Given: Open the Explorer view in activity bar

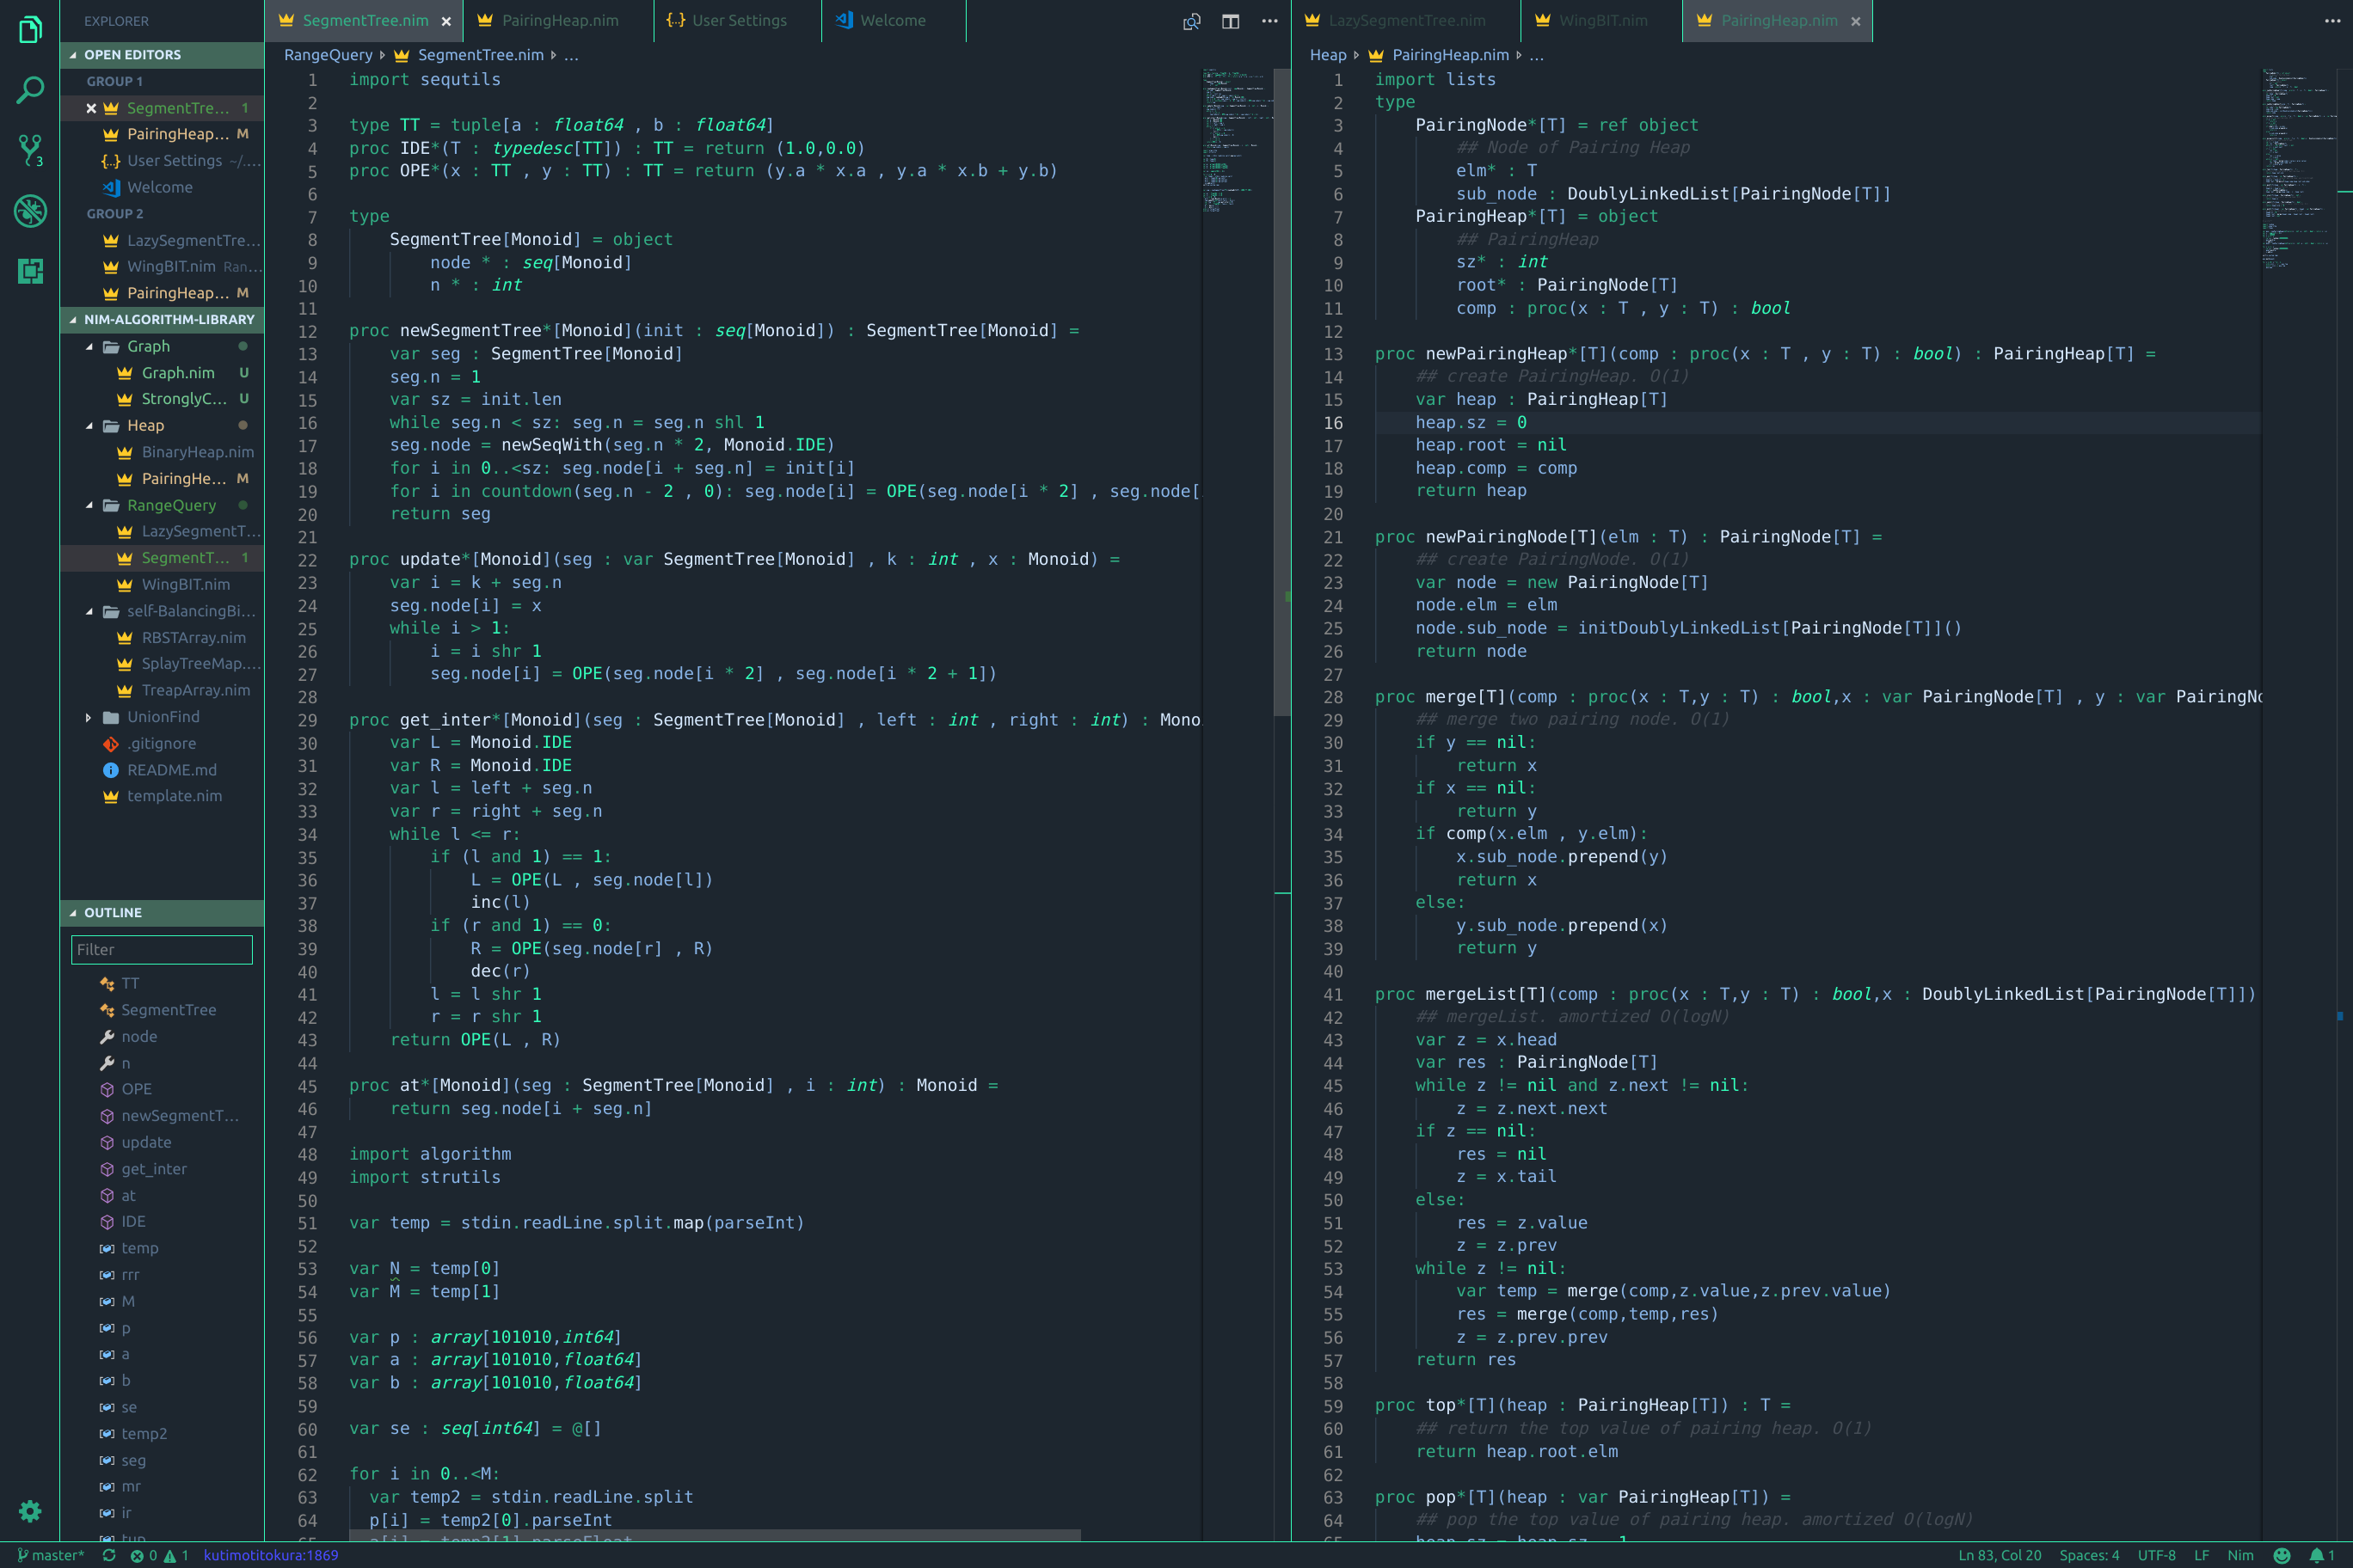Looking at the screenshot, I should (30, 30).
